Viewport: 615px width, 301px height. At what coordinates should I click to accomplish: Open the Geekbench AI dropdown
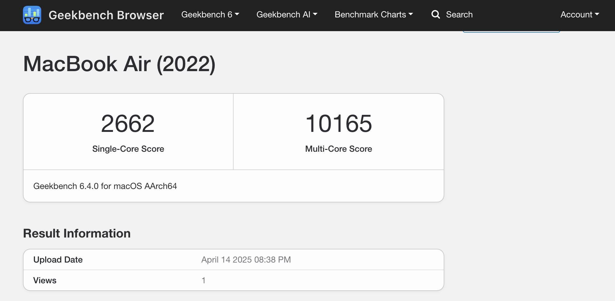pyautogui.click(x=287, y=15)
